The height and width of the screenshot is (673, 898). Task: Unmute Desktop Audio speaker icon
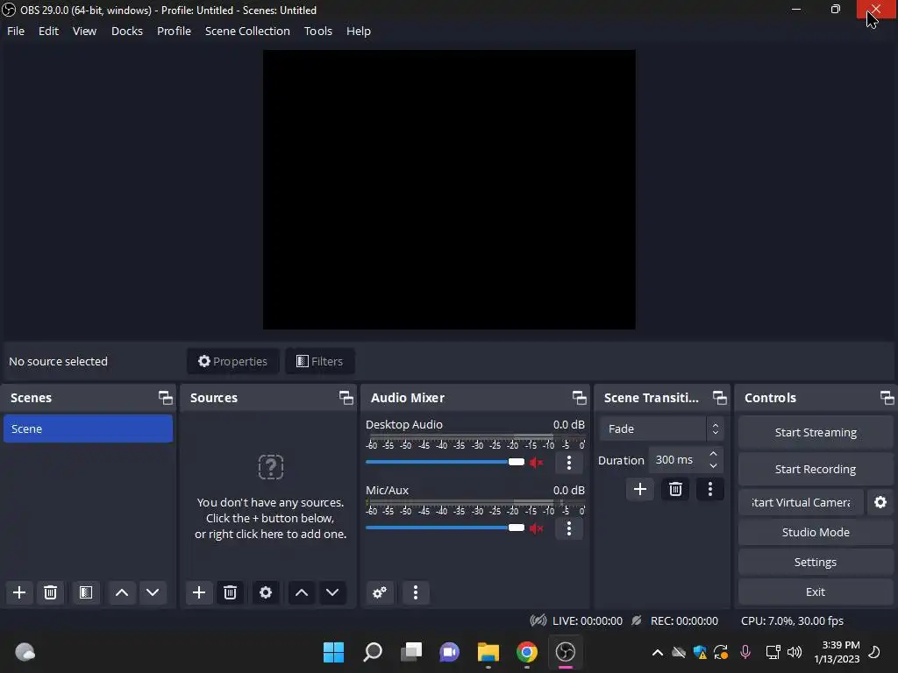tap(536, 463)
